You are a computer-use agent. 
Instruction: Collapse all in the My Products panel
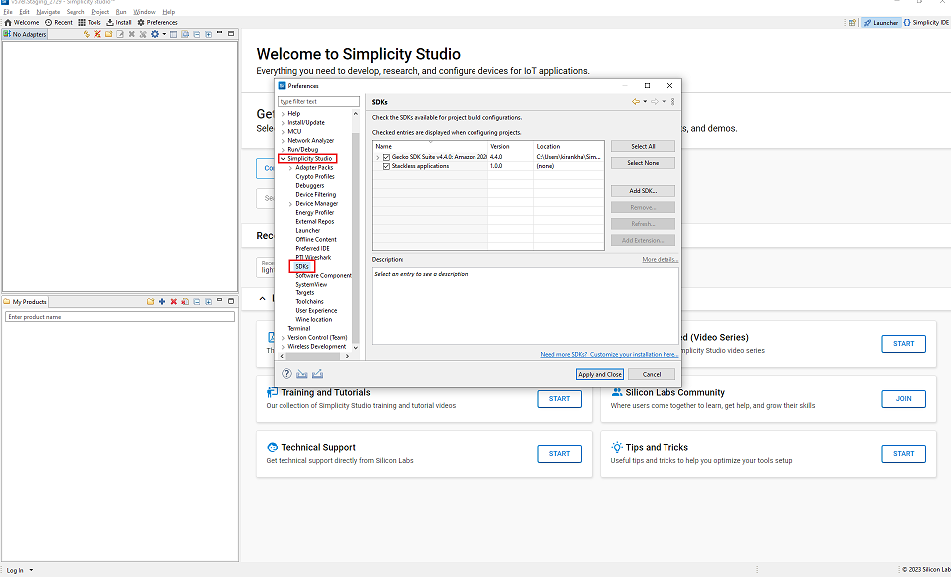click(x=197, y=302)
